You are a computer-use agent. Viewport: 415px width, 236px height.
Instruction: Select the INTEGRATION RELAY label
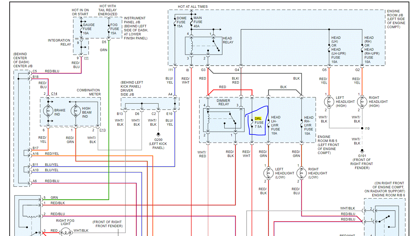(x=59, y=42)
